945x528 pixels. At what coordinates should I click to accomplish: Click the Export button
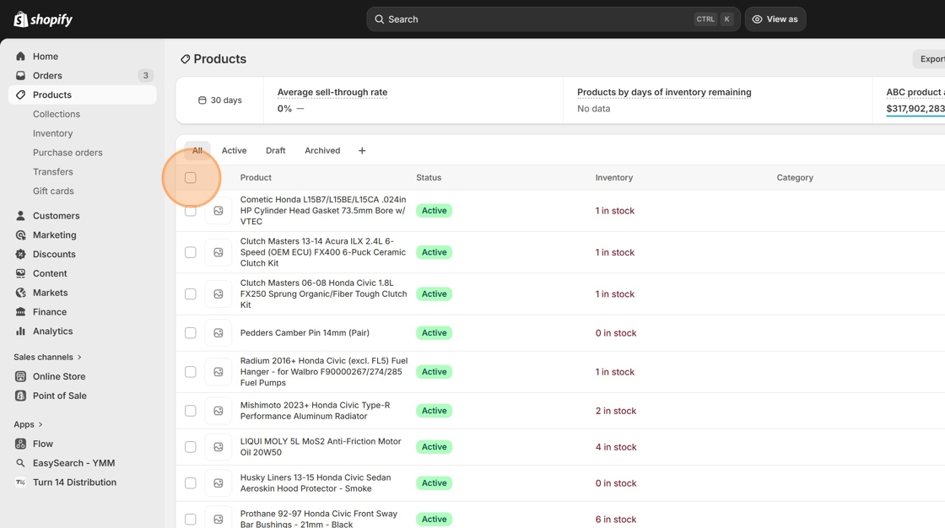(x=929, y=59)
